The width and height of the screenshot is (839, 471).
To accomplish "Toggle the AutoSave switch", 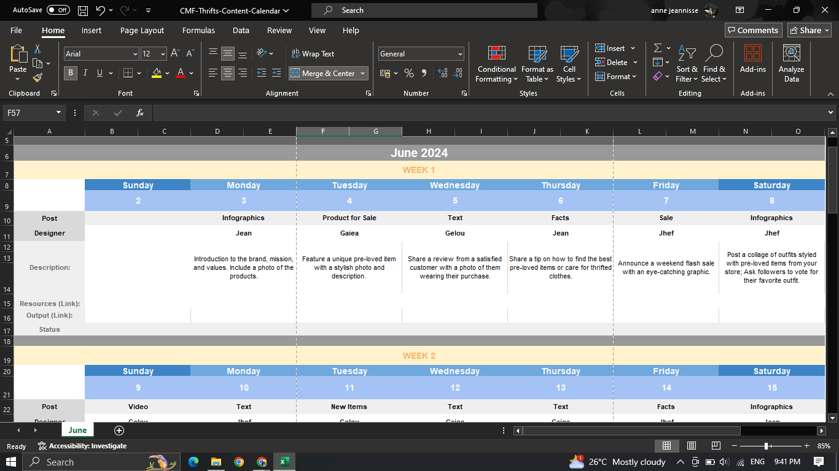I will click(58, 10).
